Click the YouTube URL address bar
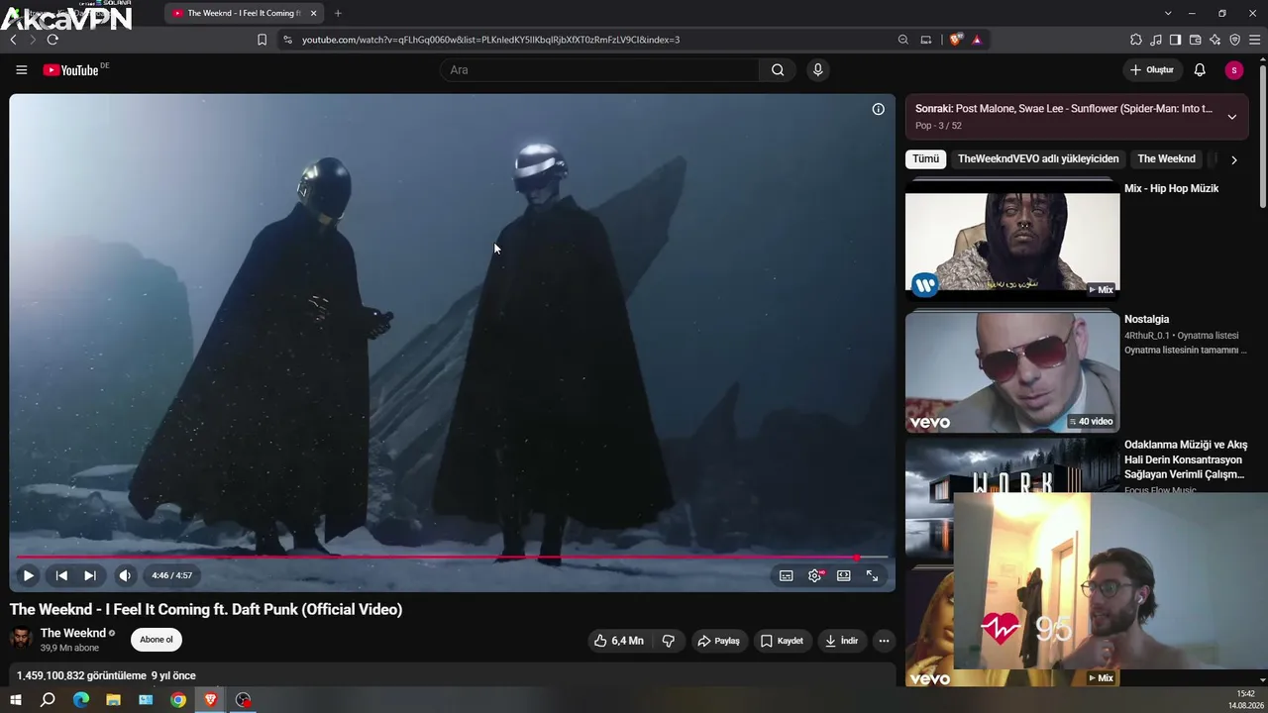1268x713 pixels. pos(490,40)
